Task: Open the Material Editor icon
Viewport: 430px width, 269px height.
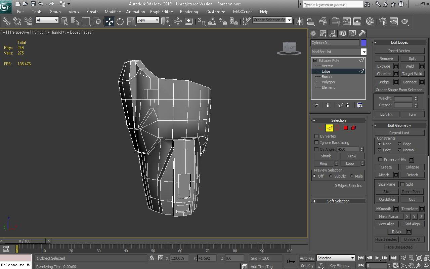Action: click(x=370, y=22)
